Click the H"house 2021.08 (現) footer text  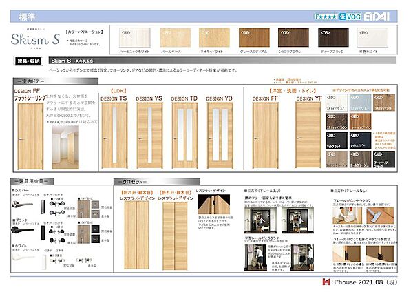click(x=363, y=282)
